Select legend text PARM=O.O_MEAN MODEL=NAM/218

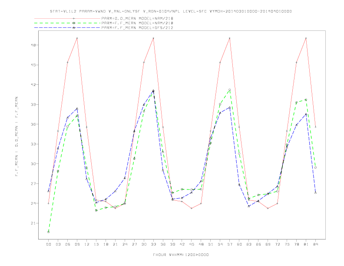[x=137, y=18]
